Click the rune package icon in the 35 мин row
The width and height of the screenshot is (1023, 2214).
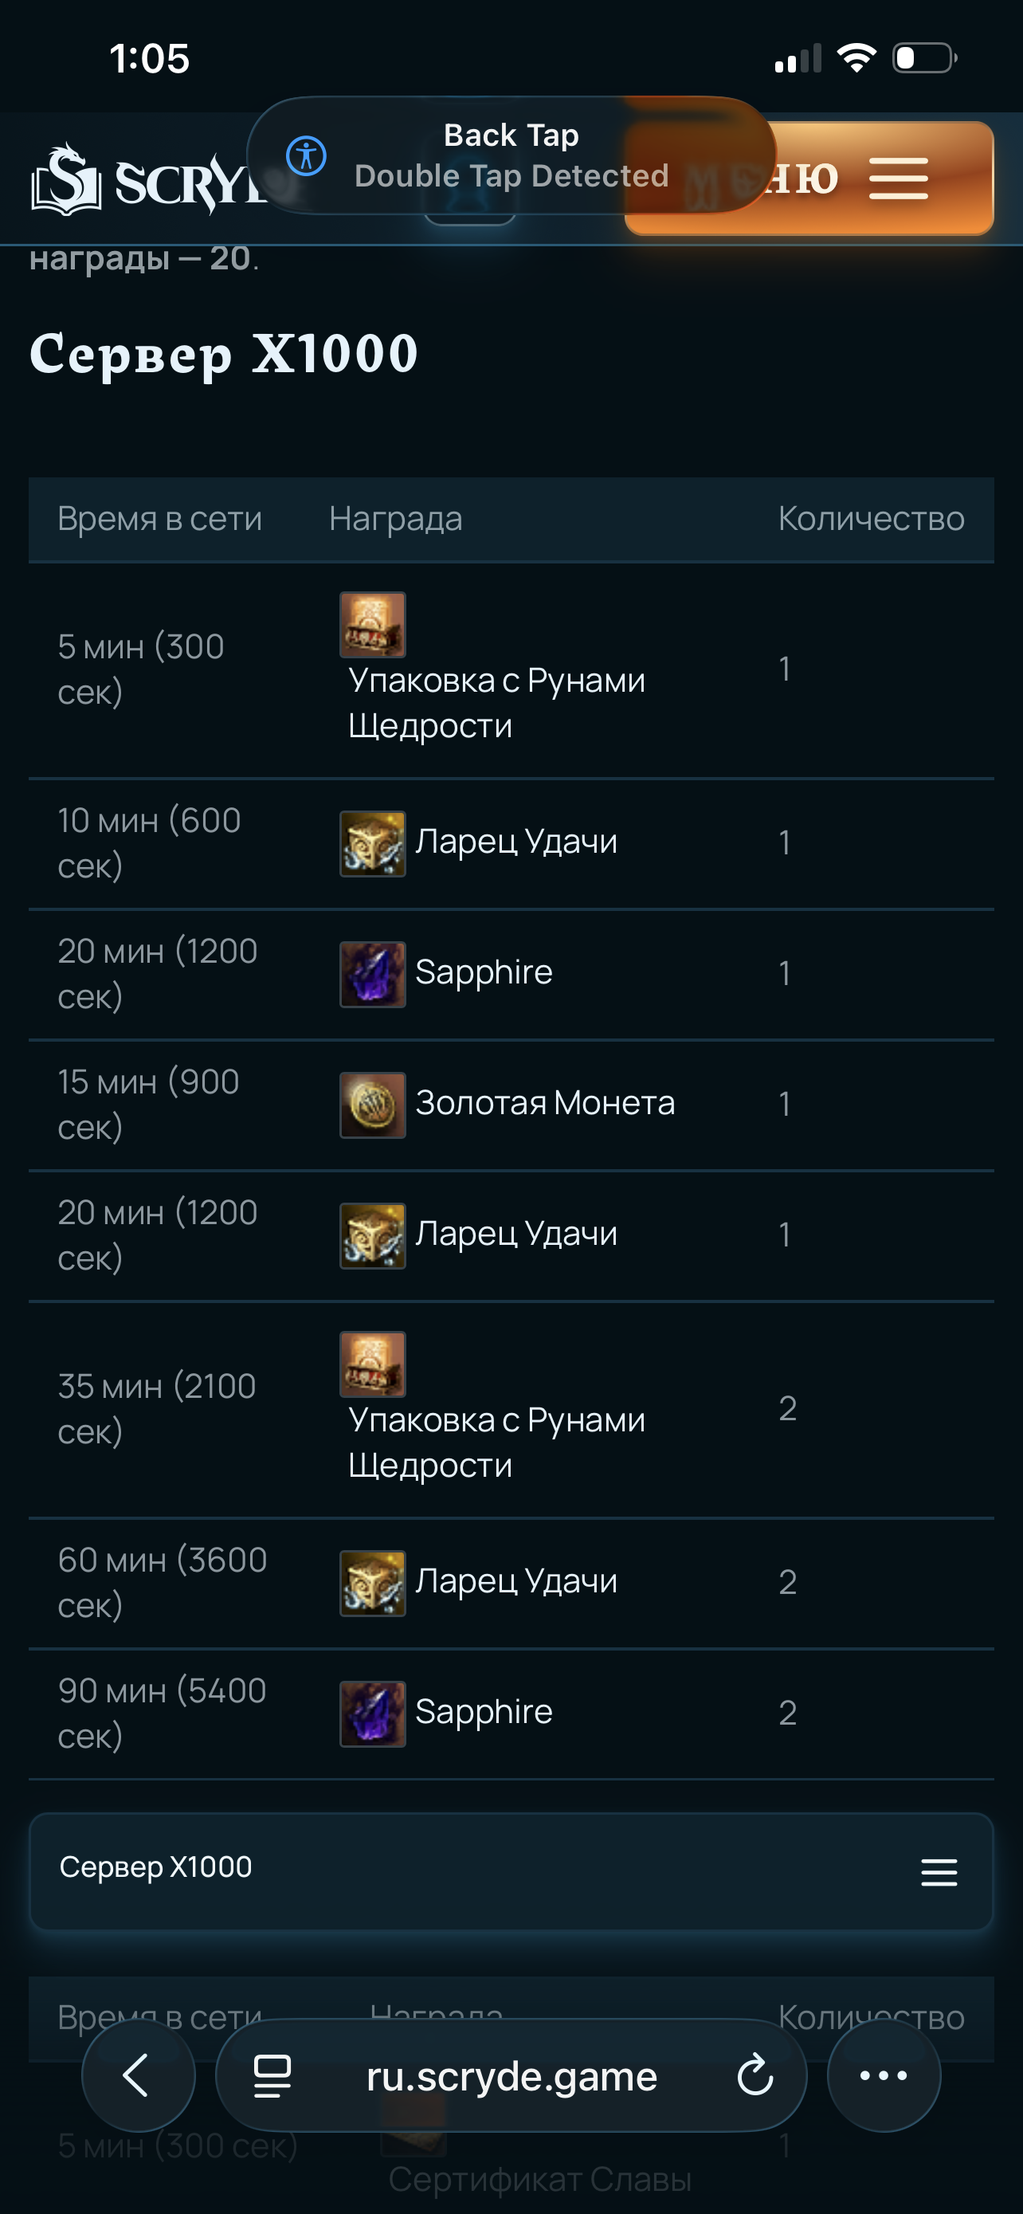coord(373,1365)
